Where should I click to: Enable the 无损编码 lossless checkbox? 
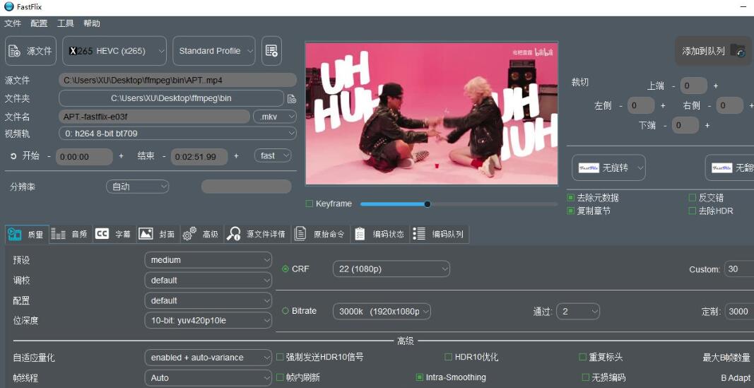(x=585, y=377)
